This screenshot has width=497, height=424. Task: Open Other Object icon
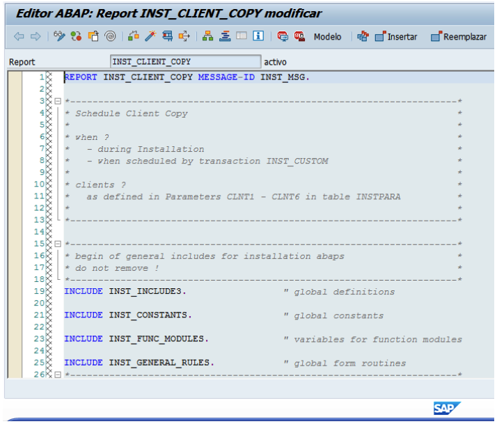coord(93,36)
